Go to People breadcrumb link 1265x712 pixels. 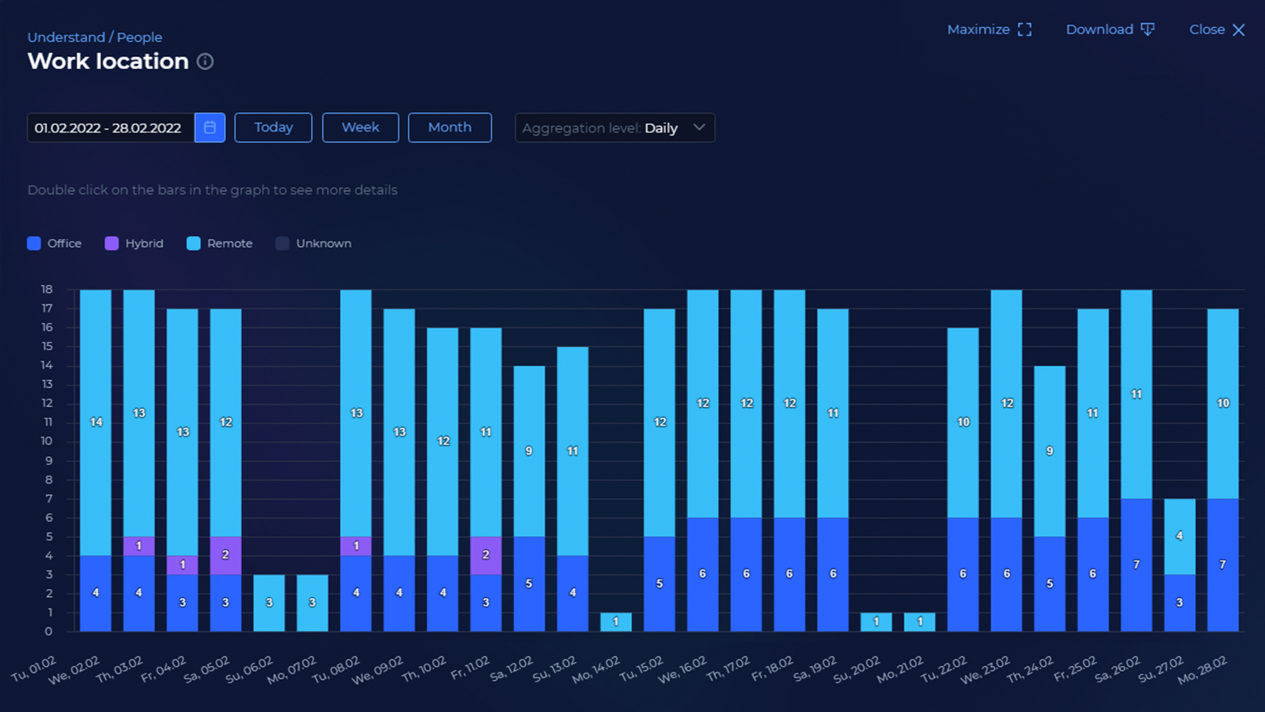[x=139, y=37]
